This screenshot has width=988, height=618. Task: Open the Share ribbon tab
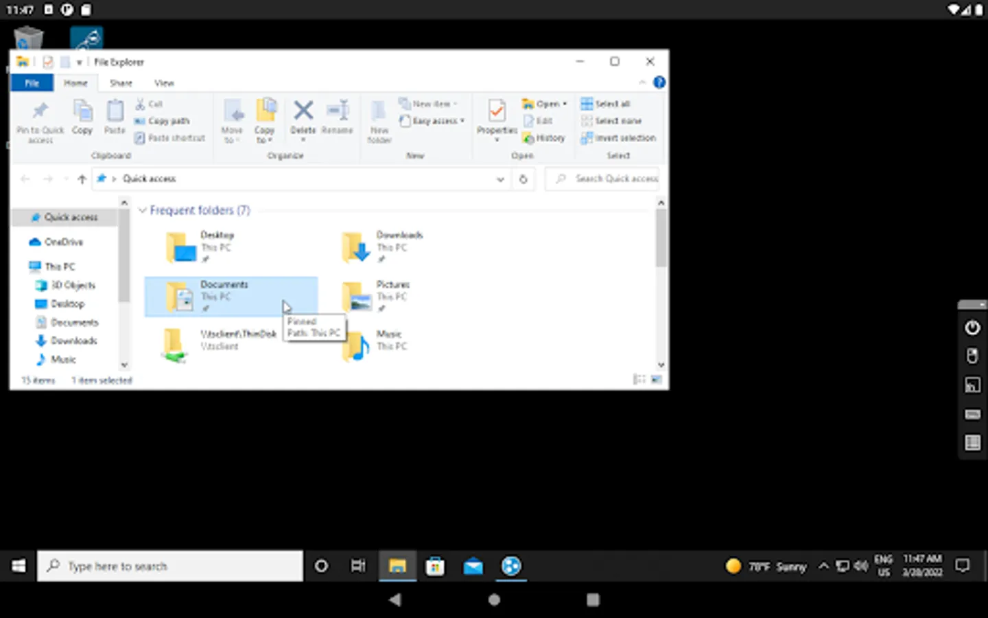121,83
